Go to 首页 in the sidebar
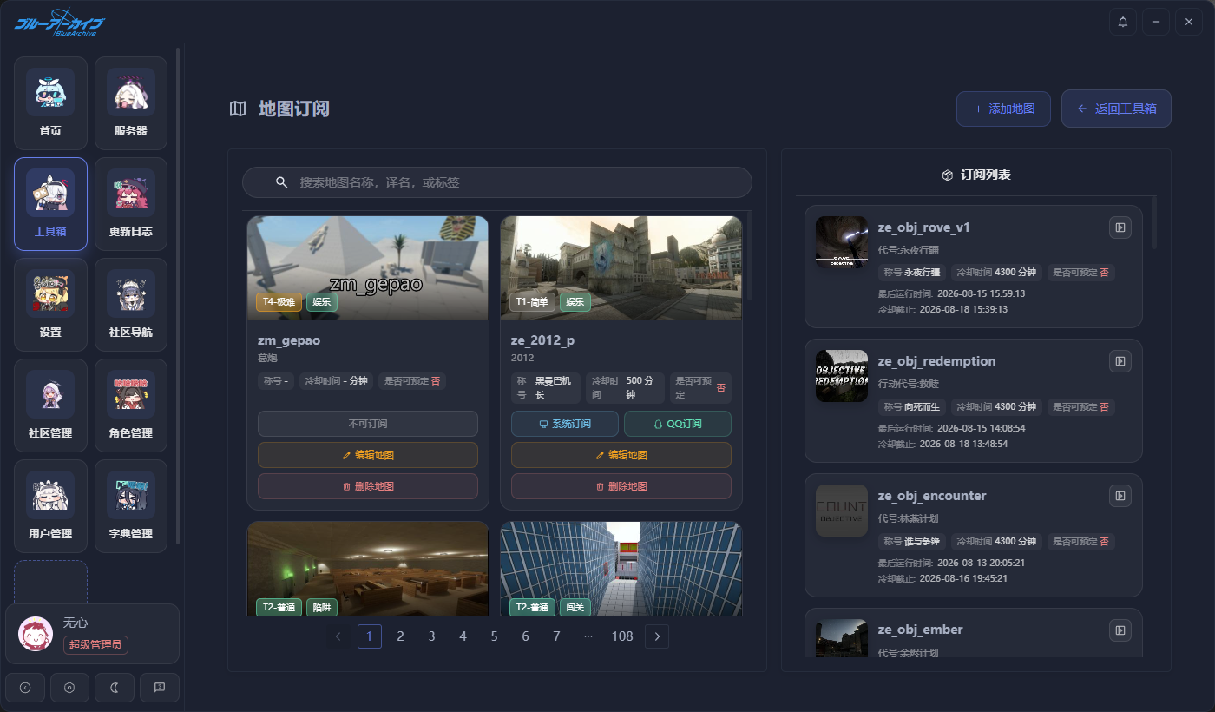 50,102
